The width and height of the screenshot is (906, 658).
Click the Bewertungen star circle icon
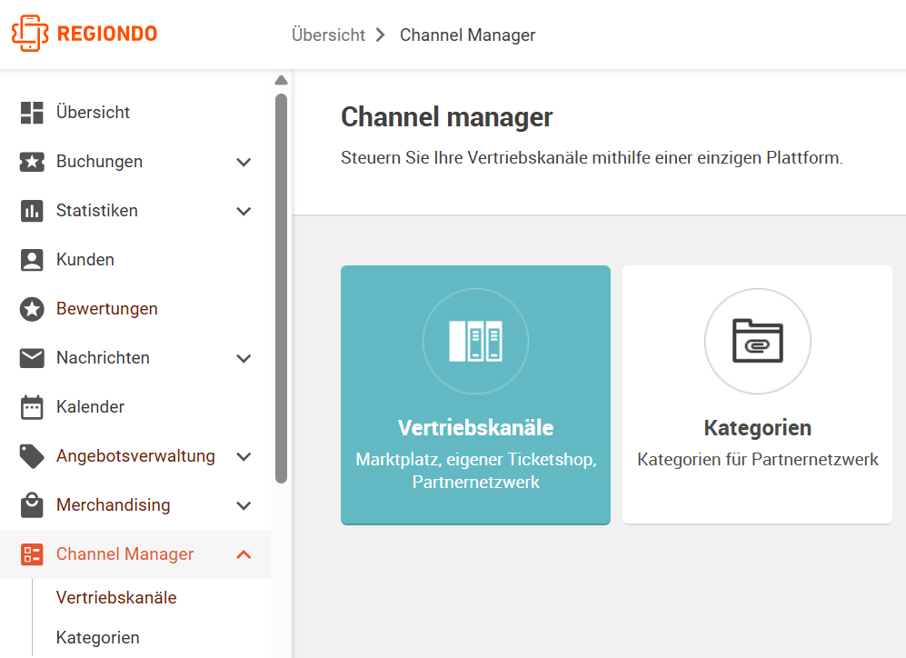coord(32,309)
